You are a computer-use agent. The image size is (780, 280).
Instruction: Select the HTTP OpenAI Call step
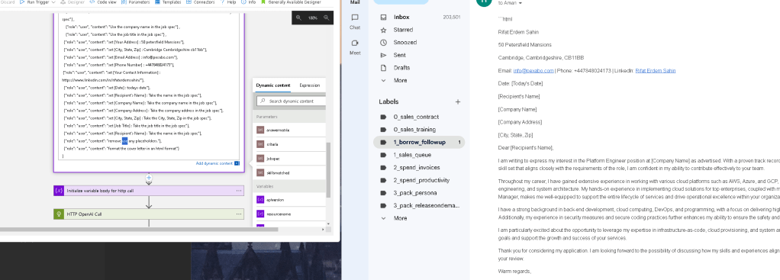tap(149, 214)
